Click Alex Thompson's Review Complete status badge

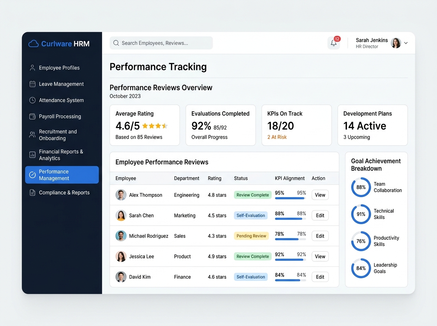pyautogui.click(x=253, y=195)
